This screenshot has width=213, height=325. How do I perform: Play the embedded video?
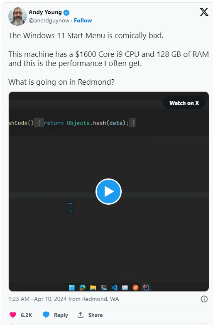pyautogui.click(x=108, y=191)
